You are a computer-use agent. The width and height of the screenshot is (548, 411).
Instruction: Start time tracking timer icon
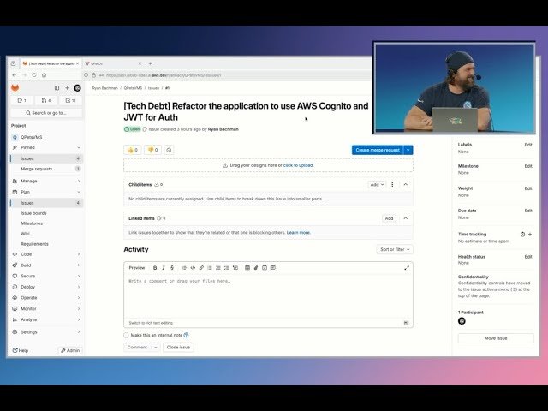coord(523,235)
